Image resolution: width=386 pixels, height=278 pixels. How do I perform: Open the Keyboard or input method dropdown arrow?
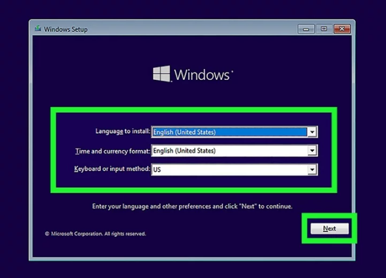pyautogui.click(x=312, y=170)
